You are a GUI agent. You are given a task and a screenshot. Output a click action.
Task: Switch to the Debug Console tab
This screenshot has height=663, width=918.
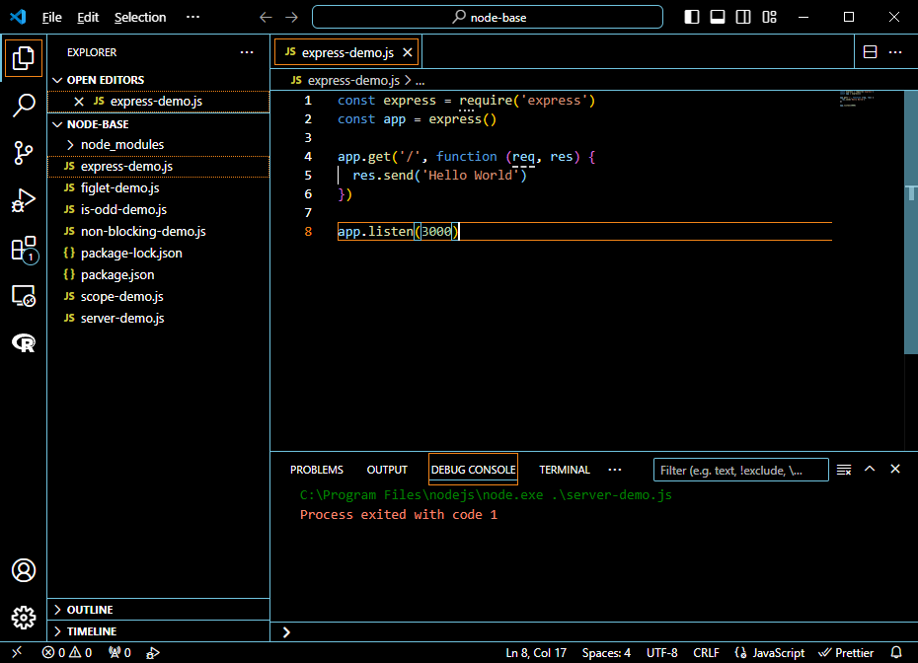[x=473, y=470]
